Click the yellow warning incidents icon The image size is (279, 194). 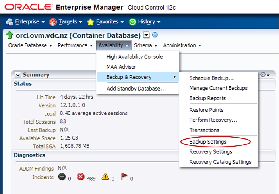coord(105,177)
